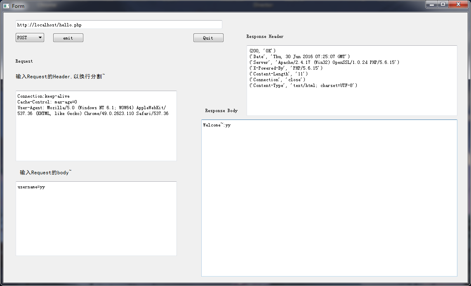Click the Request header text area
The height and width of the screenshot is (286, 471).
[x=96, y=126]
